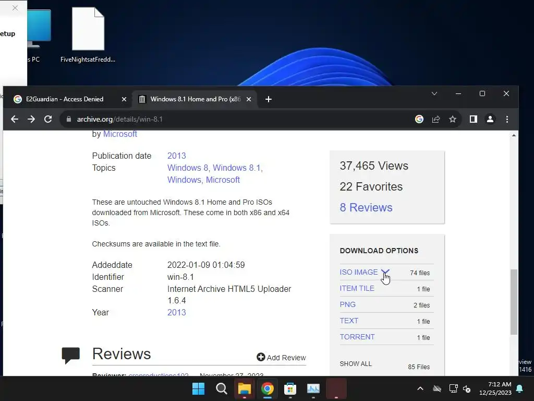Screen dimensions: 534x401
Task: Open the tab search dropdown chevron
Action: tap(434, 93)
